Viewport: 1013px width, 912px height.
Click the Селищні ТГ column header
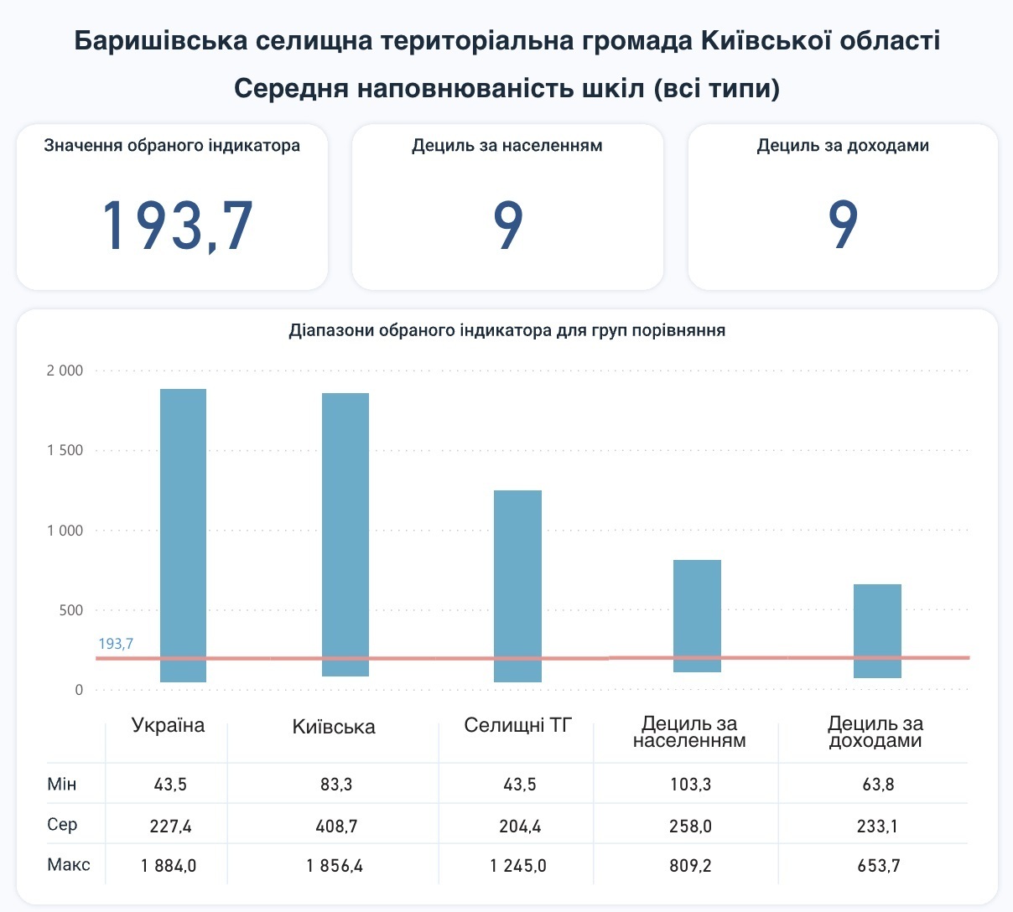pyautogui.click(x=517, y=726)
